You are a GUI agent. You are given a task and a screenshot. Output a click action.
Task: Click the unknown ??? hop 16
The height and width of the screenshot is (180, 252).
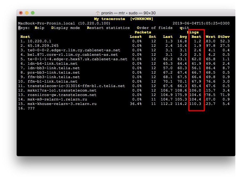click(31, 108)
